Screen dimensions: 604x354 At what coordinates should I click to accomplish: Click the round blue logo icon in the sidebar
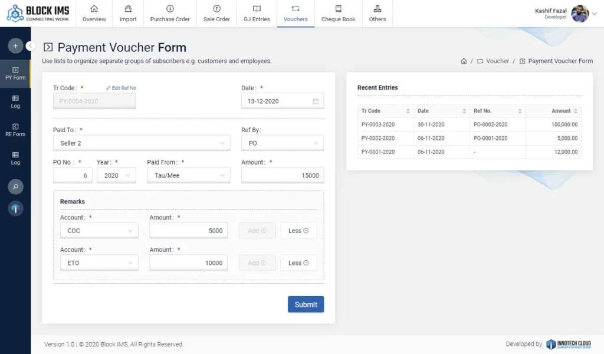15,208
